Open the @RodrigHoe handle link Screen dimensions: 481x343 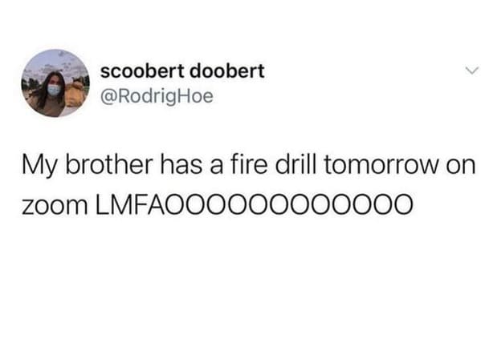[x=157, y=97]
